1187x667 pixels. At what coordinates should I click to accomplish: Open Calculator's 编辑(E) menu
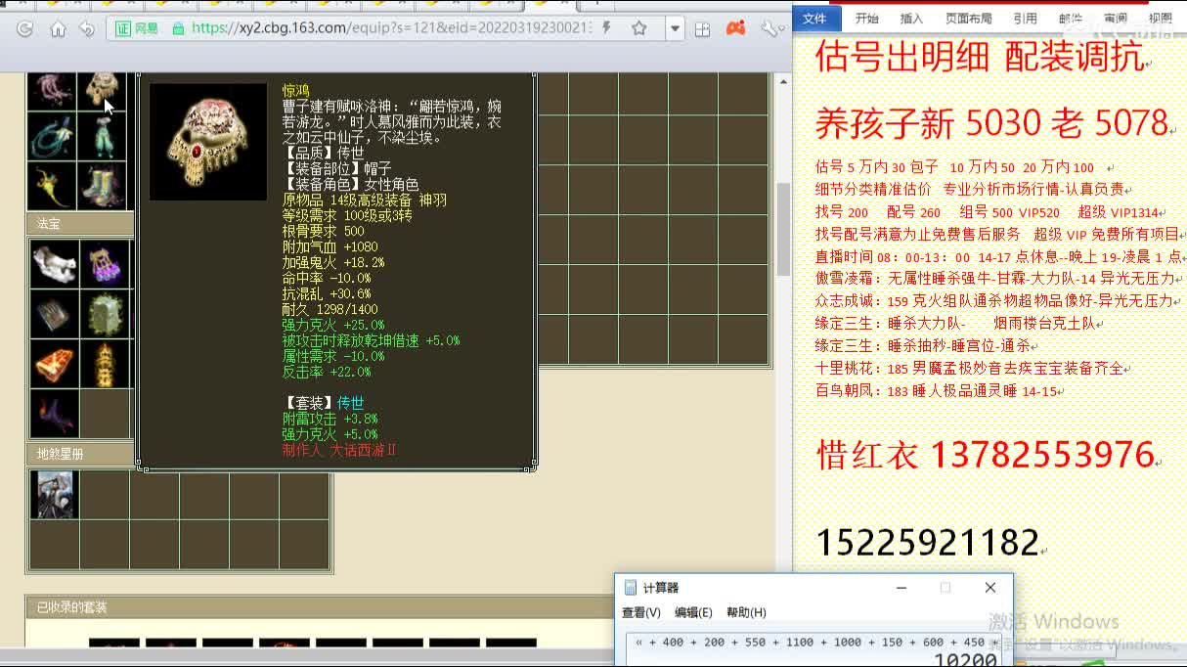[693, 612]
